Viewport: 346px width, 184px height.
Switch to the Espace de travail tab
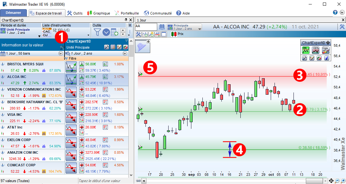(x=47, y=13)
